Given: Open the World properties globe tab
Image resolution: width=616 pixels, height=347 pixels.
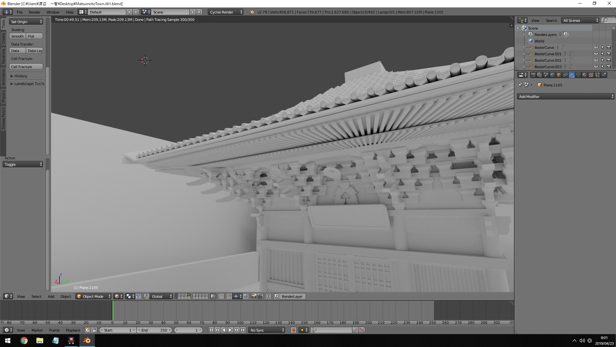Looking at the screenshot, I should (552, 75).
